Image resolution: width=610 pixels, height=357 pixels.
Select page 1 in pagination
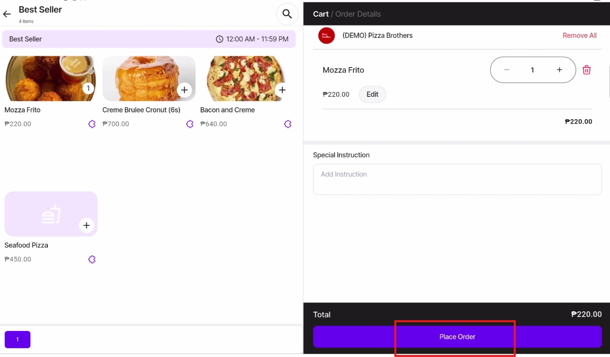[x=17, y=339]
